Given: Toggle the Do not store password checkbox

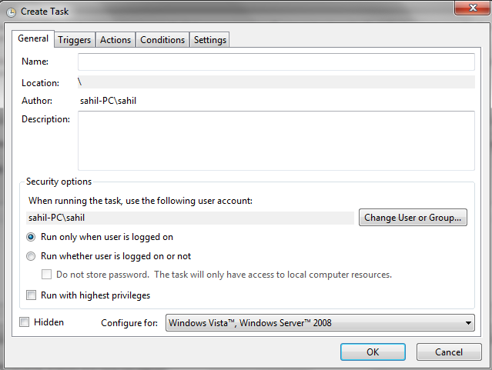Looking at the screenshot, I should [x=46, y=275].
